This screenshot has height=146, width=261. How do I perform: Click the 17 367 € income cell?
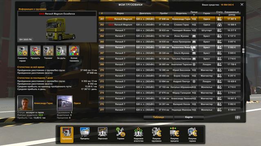tap(232, 19)
